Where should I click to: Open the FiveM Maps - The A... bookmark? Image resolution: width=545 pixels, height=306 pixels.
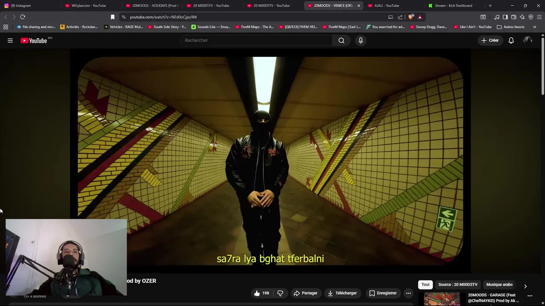click(255, 27)
